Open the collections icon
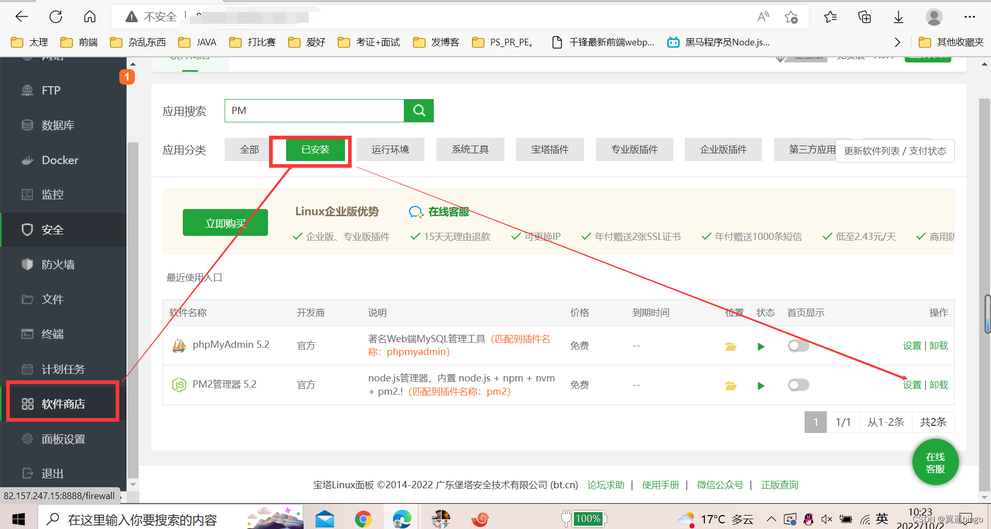This screenshot has height=529, width=991. pos(864,17)
